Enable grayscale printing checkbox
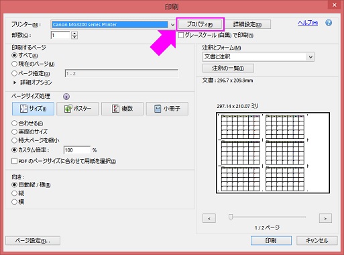 pyautogui.click(x=181, y=36)
